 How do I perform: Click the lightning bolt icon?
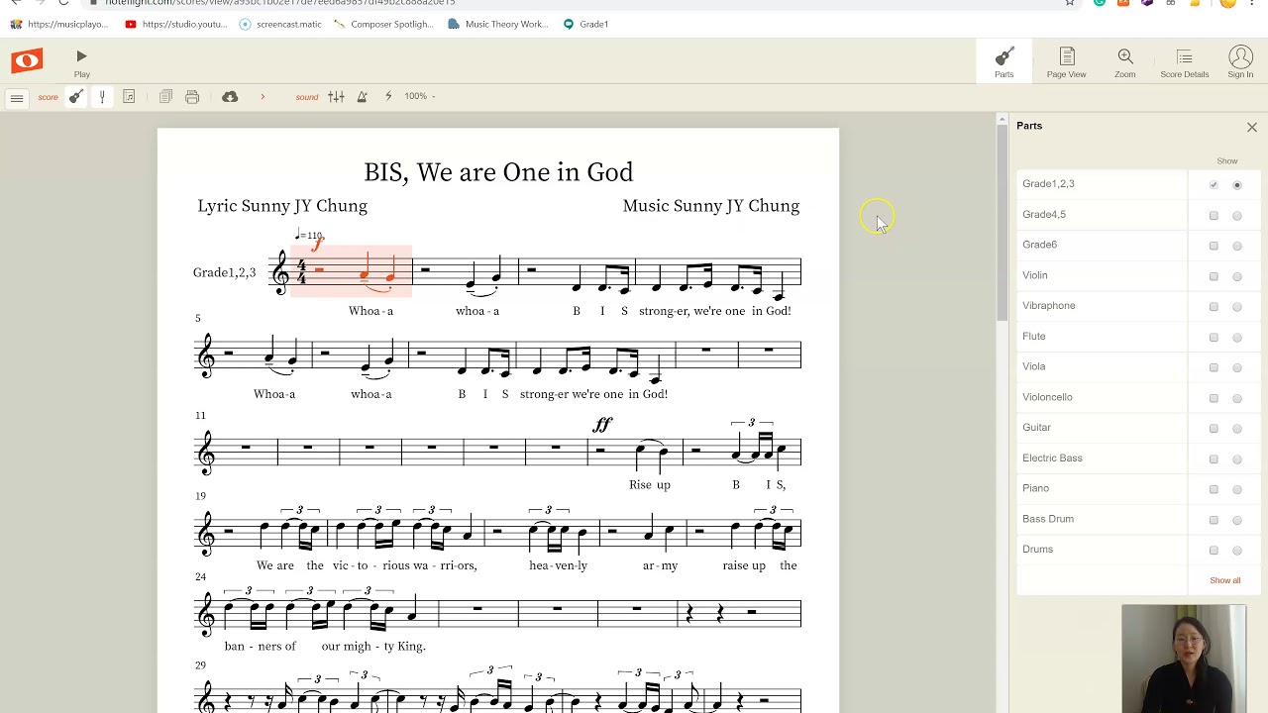(388, 97)
